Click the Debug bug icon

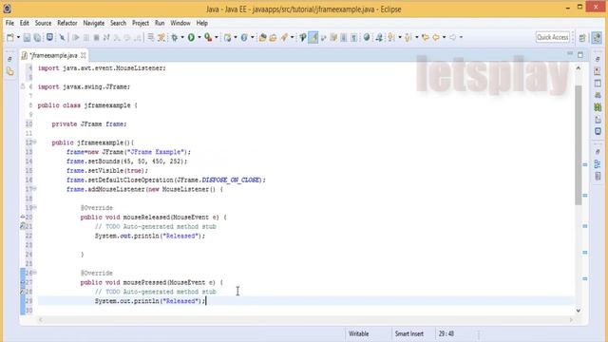[x=175, y=38]
